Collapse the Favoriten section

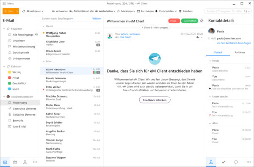[x=4, y=29]
